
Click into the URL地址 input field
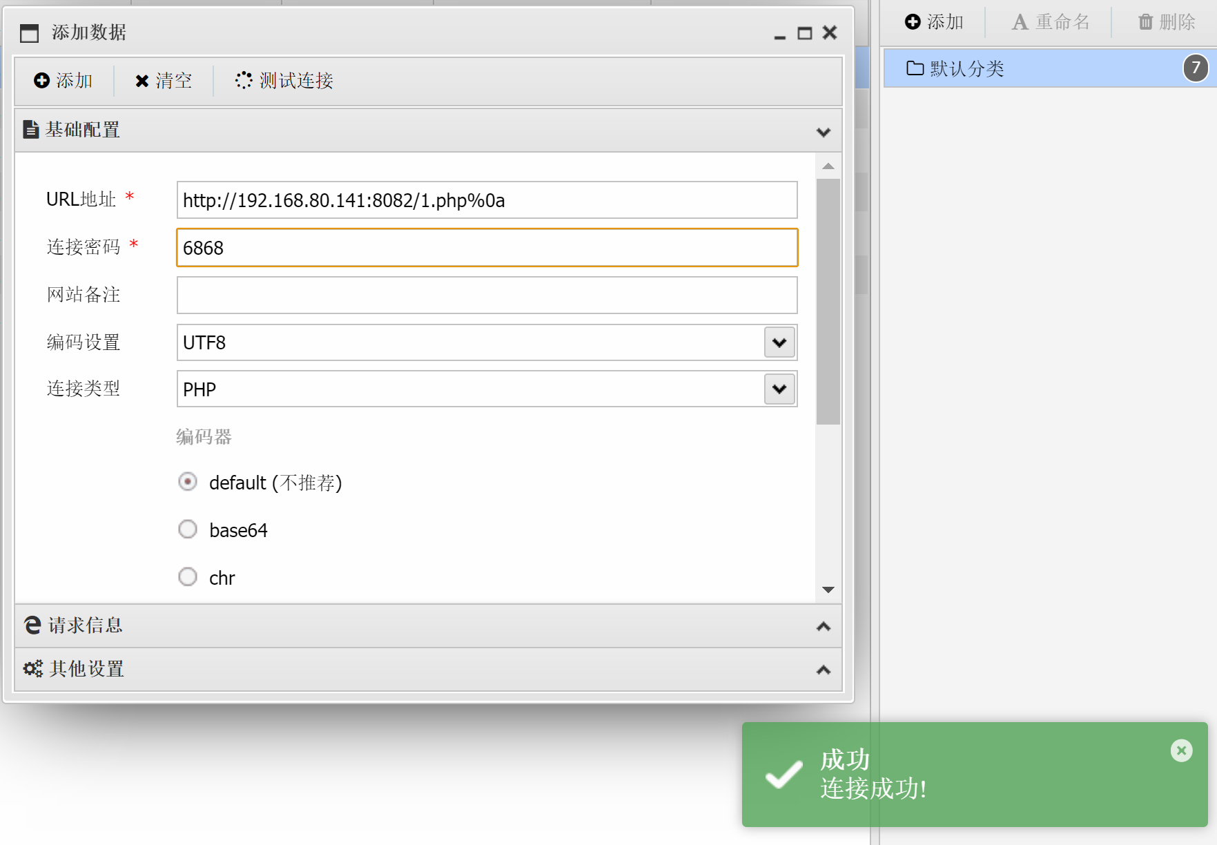pyautogui.click(x=487, y=200)
